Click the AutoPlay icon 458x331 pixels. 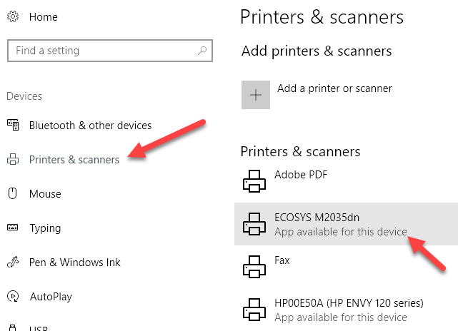(12, 296)
